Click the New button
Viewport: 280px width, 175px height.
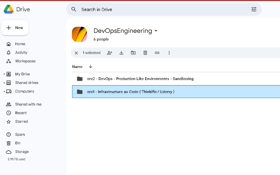click(x=15, y=28)
